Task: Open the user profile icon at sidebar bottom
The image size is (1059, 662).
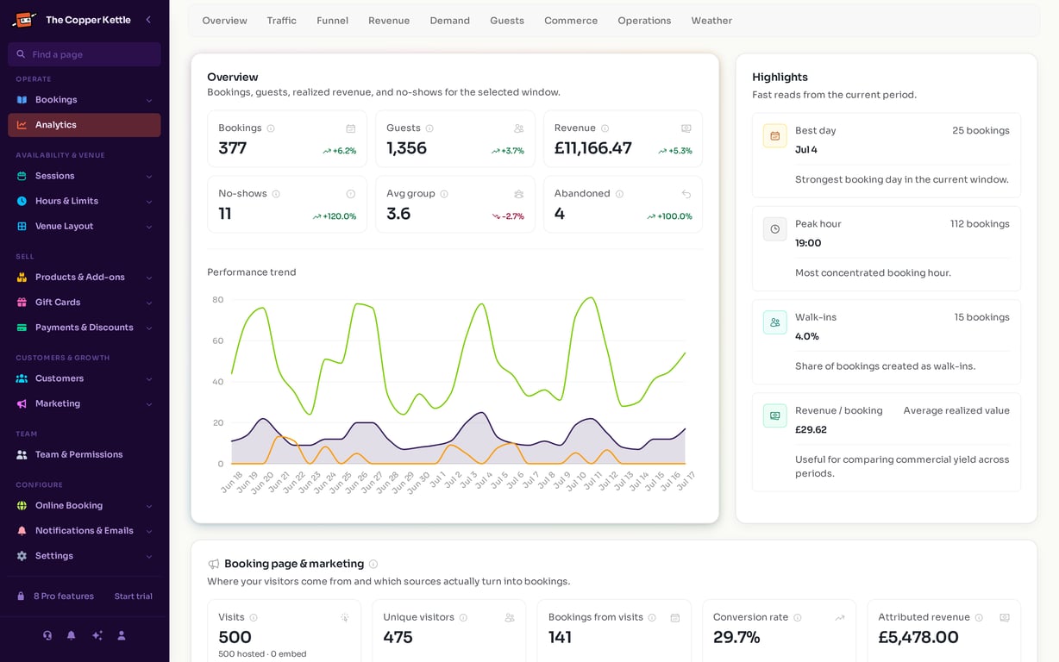Action: pyautogui.click(x=122, y=635)
